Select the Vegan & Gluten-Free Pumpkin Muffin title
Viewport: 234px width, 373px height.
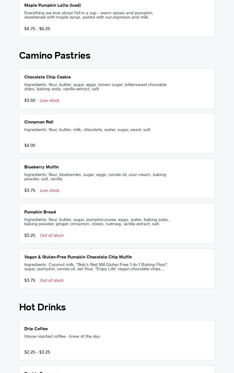78,257
